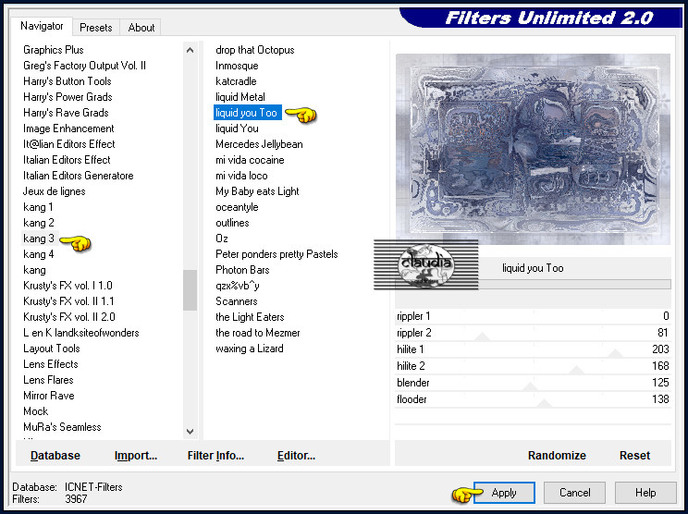Image resolution: width=688 pixels, height=514 pixels.
Task: Open Help for Filters Unlimited
Action: pyautogui.click(x=645, y=493)
